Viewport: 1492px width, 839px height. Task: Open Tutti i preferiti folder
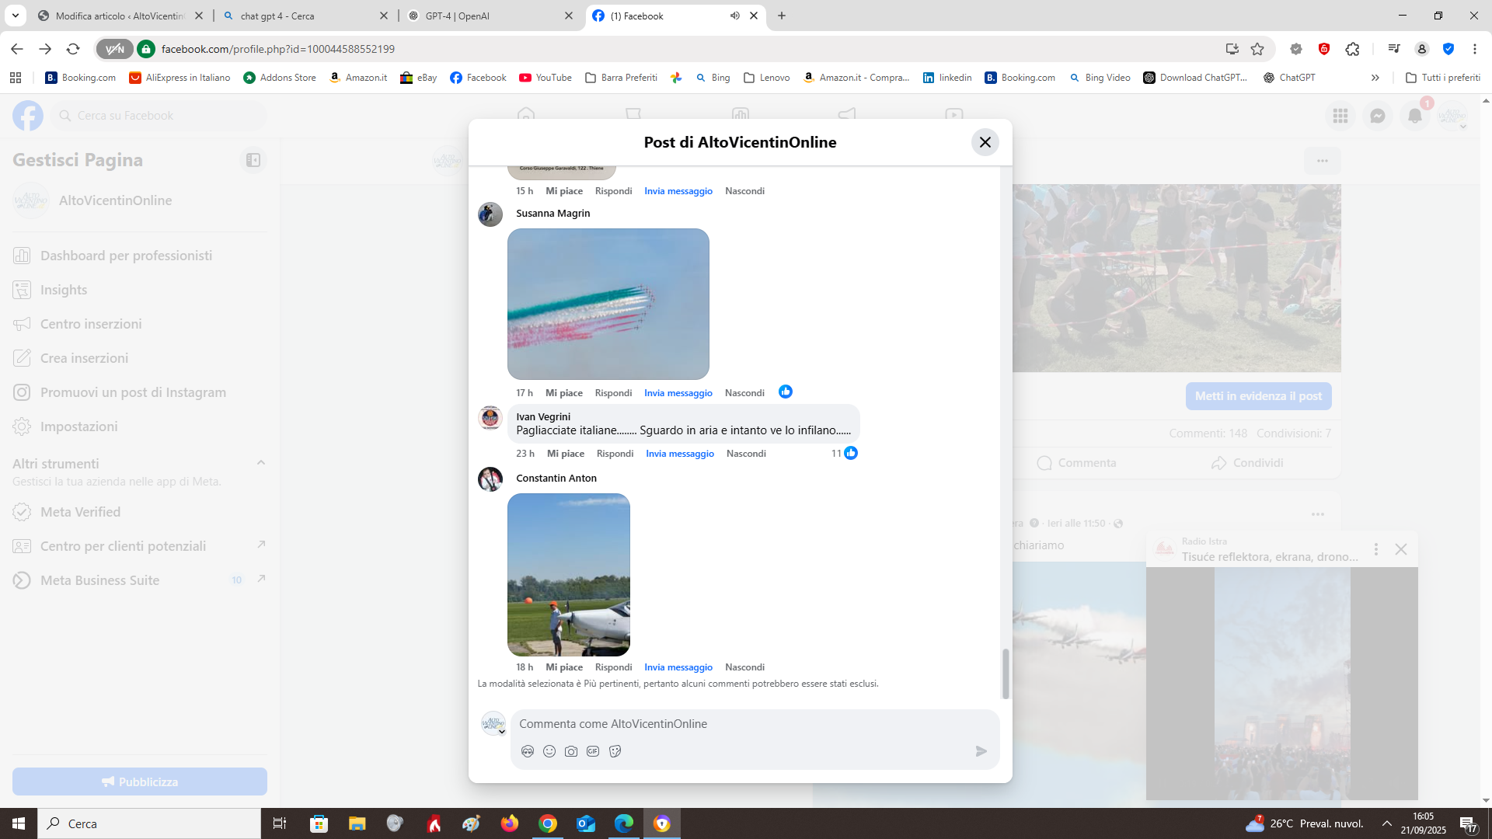point(1443,78)
